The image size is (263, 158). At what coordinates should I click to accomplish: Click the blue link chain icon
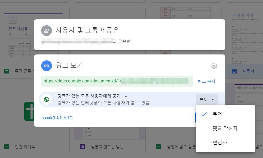point(47,66)
